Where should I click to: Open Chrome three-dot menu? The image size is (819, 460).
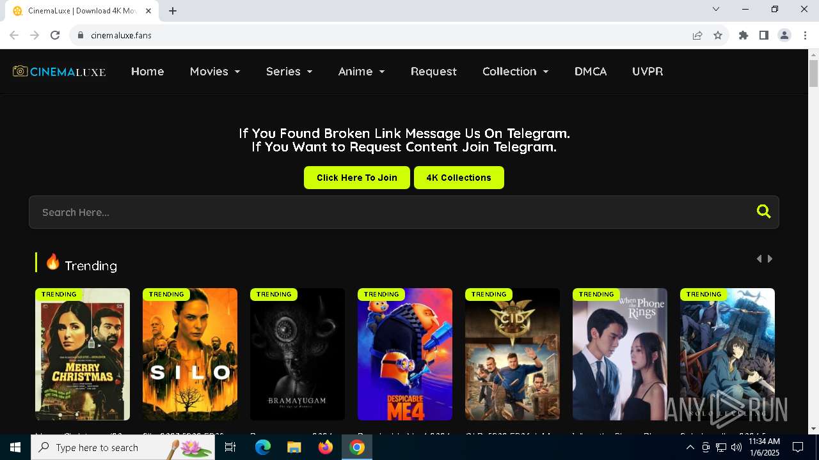[805, 35]
